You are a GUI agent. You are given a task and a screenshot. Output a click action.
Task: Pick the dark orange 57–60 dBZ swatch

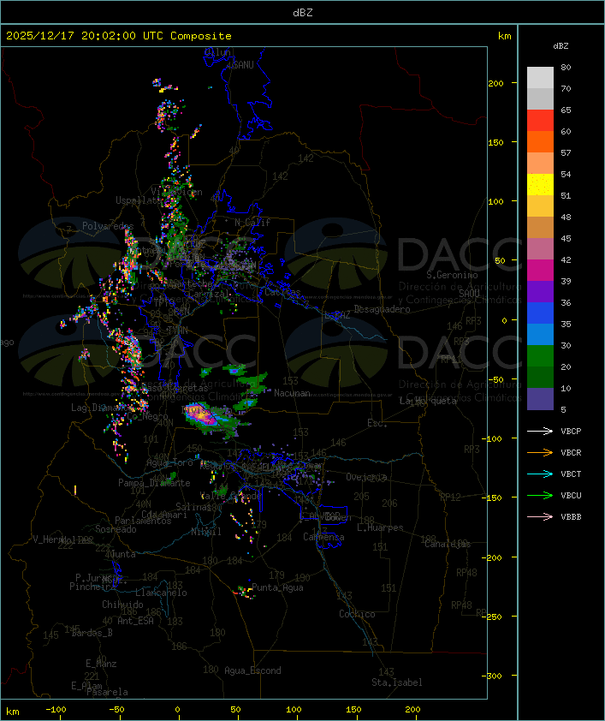coord(540,141)
